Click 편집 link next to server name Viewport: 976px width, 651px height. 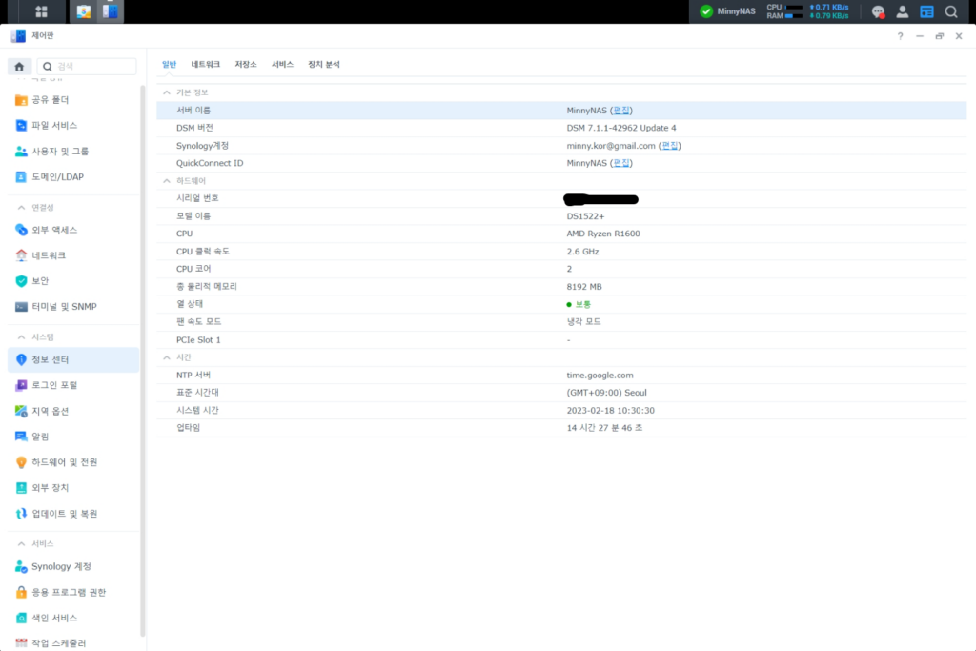[621, 111]
